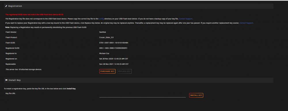This screenshot has width=288, height=111.
Task: Select the Flash Vendor value SanDisk
Action: [x=103, y=32]
